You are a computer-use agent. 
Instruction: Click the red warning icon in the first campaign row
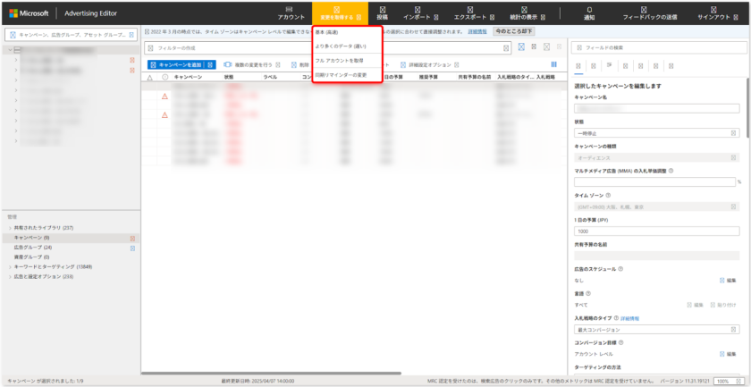click(165, 96)
